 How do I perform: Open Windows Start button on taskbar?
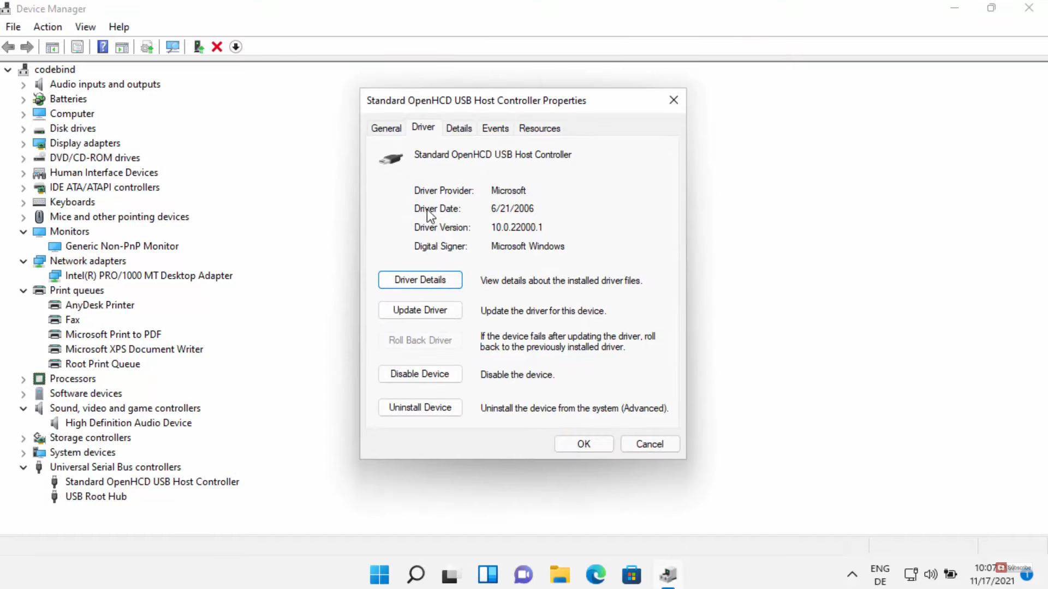click(379, 574)
